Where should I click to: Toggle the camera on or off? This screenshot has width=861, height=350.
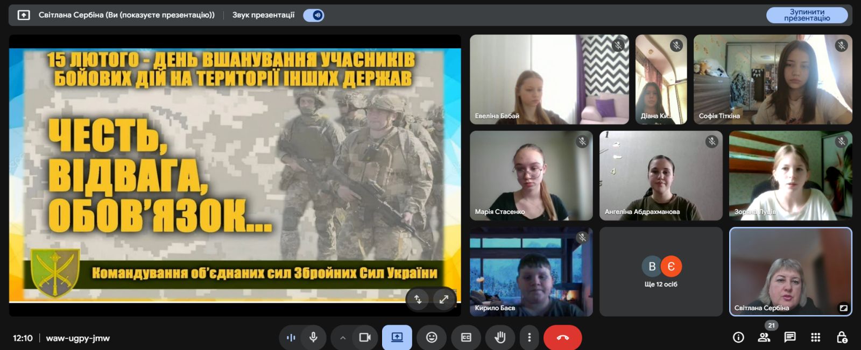(x=365, y=338)
